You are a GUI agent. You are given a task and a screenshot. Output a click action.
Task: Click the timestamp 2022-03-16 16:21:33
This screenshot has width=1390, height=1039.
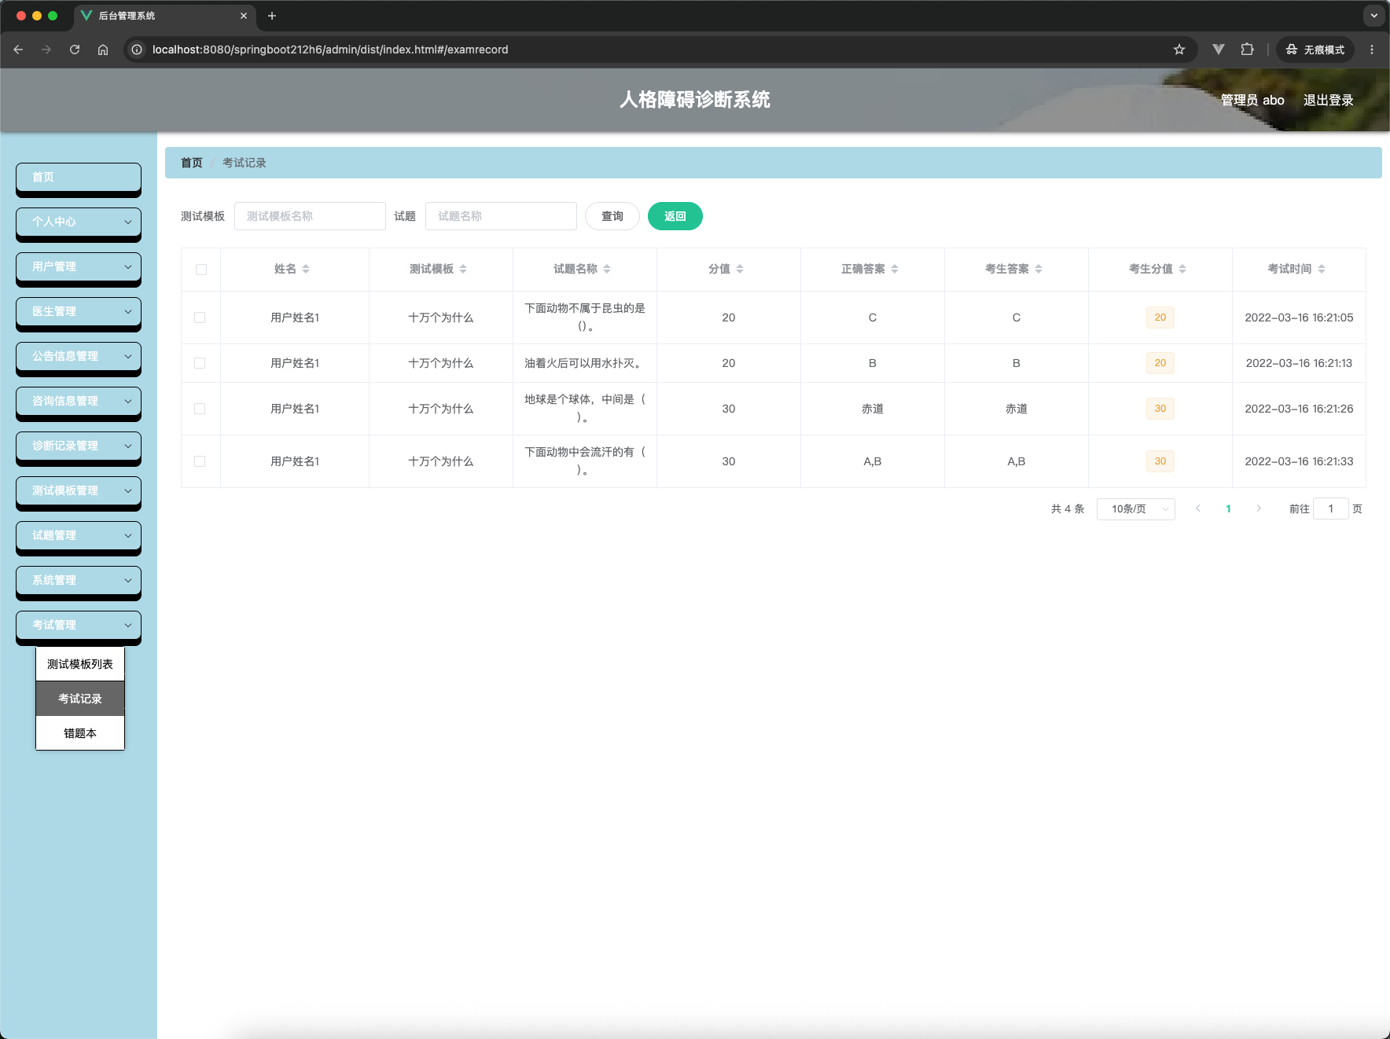click(x=1299, y=461)
